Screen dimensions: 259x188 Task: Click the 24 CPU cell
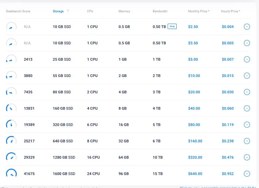93,174
